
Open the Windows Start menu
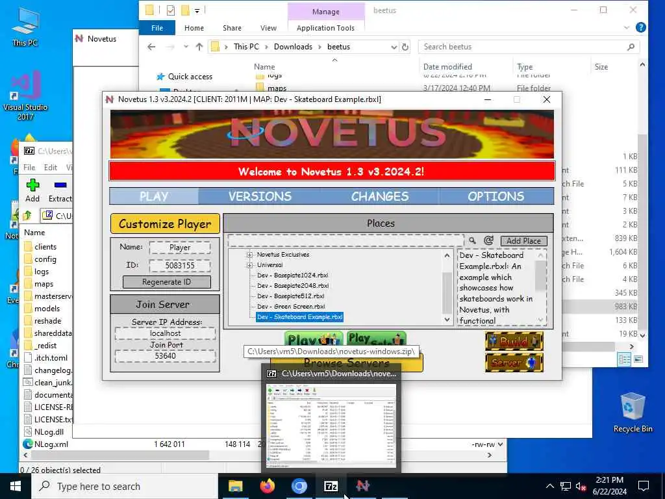point(16,486)
